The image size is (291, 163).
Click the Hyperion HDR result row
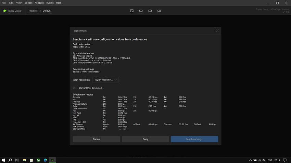(x=100, y=122)
